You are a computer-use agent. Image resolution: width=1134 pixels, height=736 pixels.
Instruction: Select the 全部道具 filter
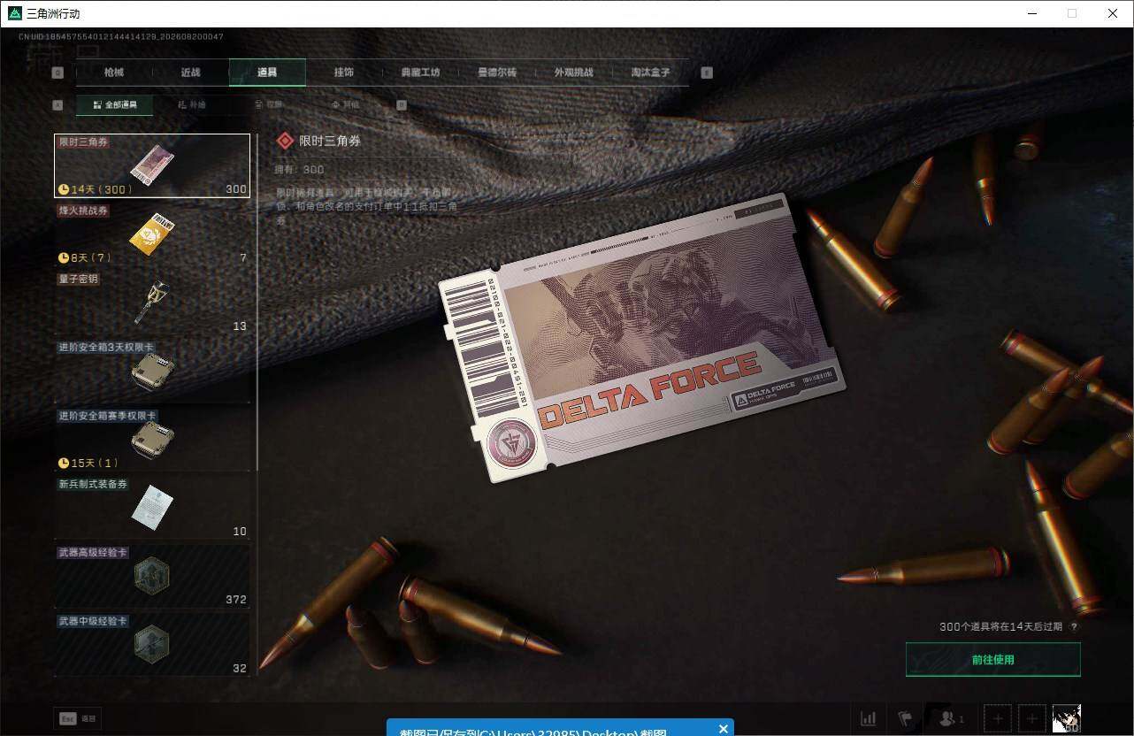(114, 104)
